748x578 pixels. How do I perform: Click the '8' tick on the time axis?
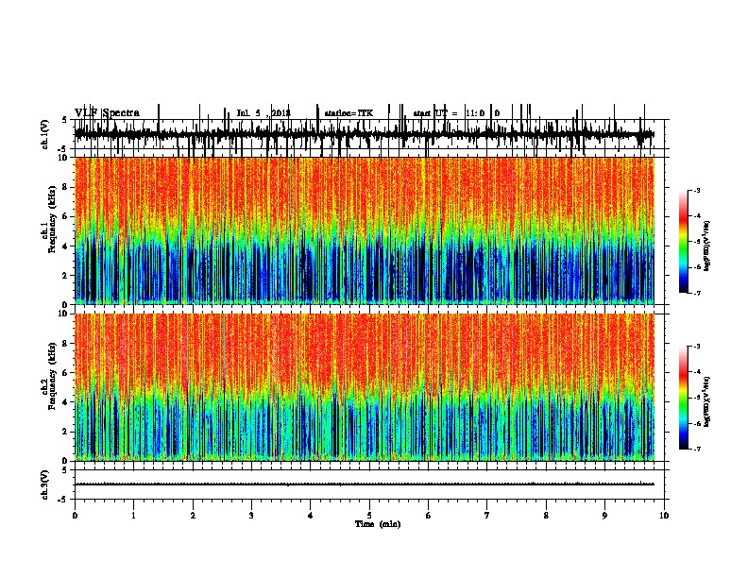click(x=546, y=515)
